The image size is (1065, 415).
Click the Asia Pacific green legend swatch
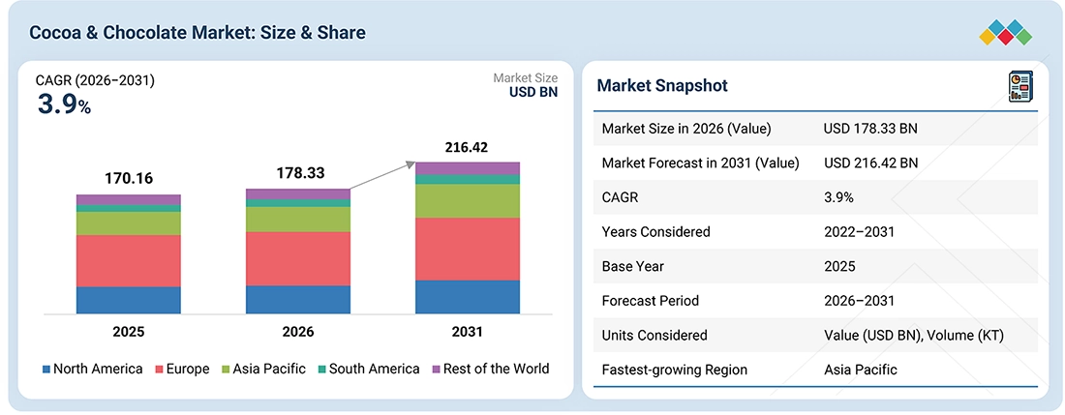226,370
